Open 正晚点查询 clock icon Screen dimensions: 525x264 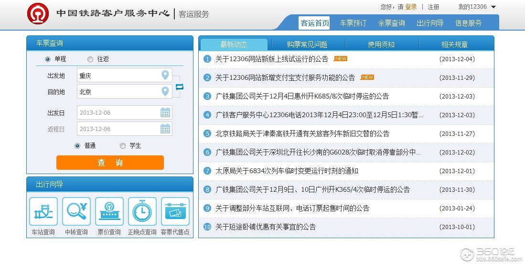(142, 211)
